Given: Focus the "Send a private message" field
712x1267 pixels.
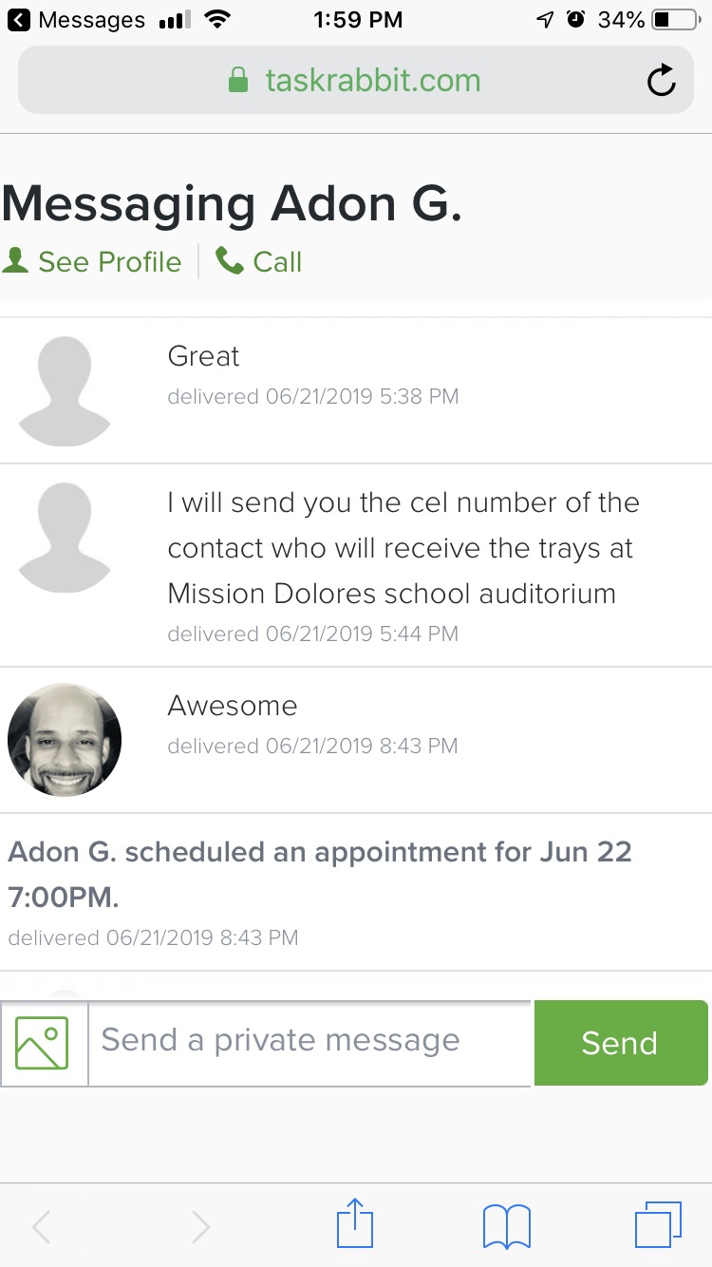Looking at the screenshot, I should 309,1042.
